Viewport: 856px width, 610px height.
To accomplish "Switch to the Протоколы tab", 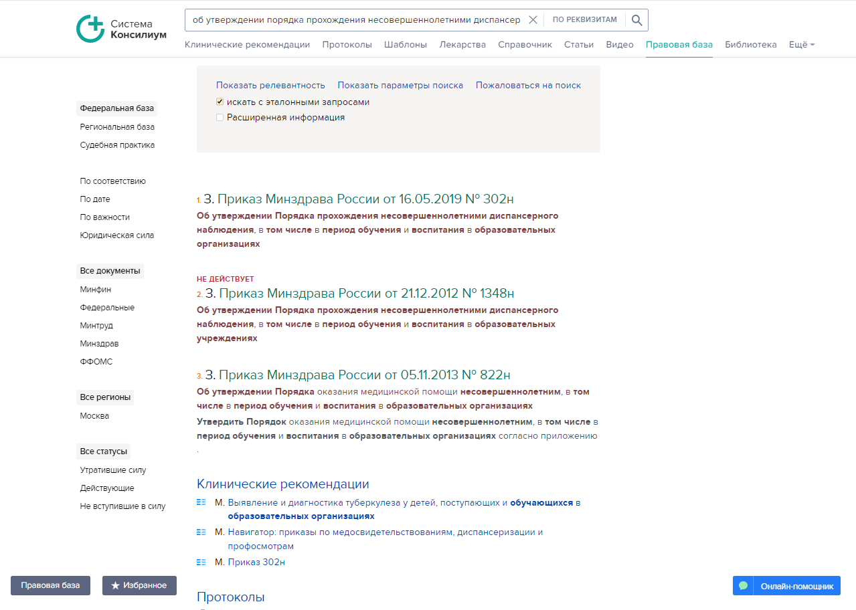I will [x=347, y=45].
